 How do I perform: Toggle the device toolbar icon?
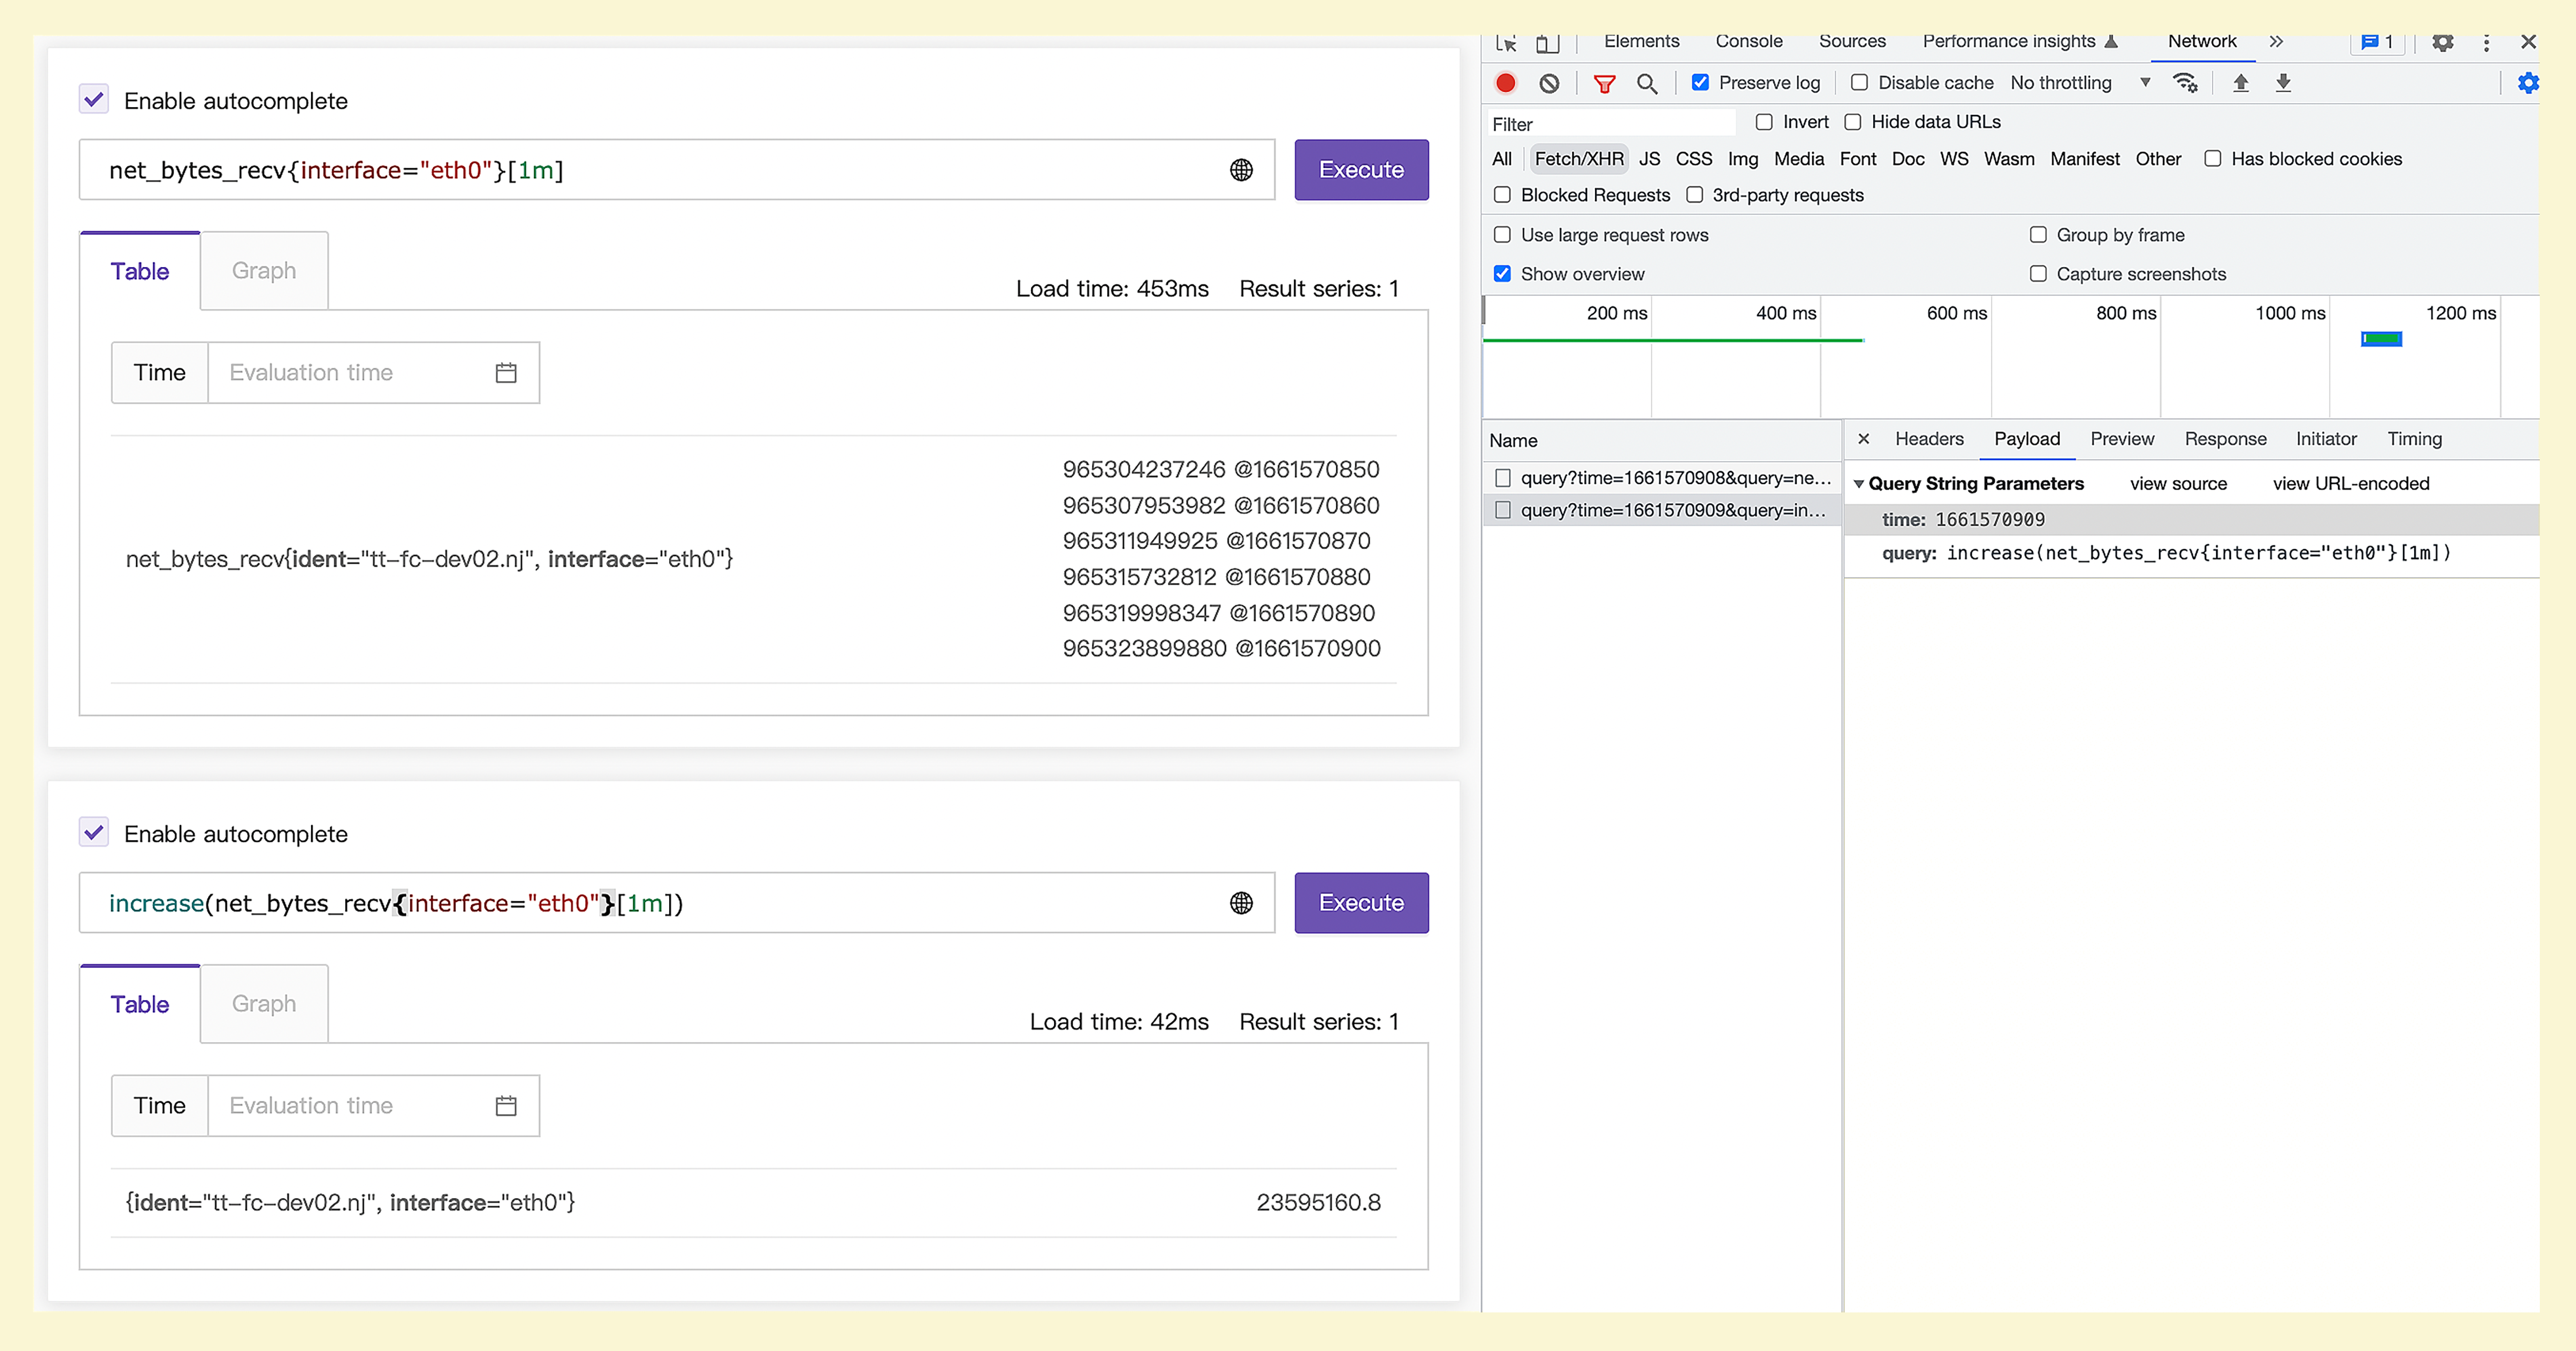1547,43
